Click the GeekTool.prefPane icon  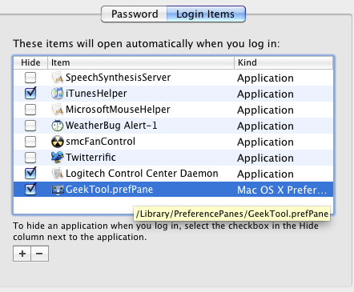point(58,190)
